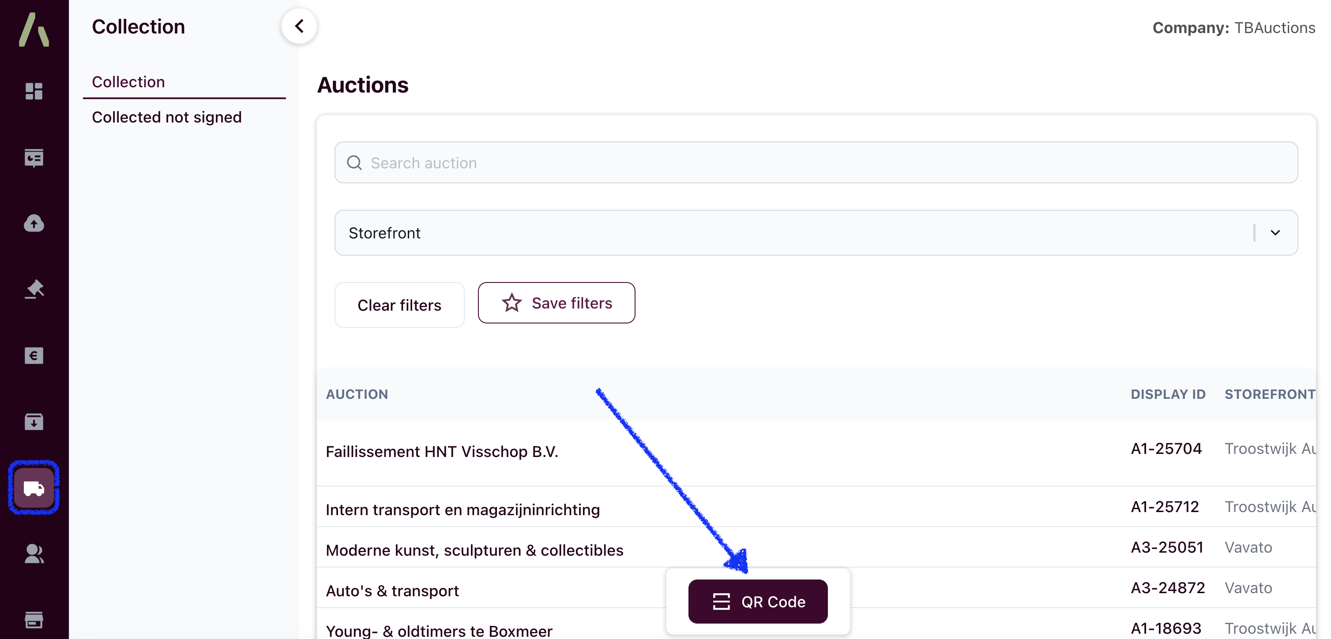
Task: Open the euro finance sidebar icon
Action: 34,356
